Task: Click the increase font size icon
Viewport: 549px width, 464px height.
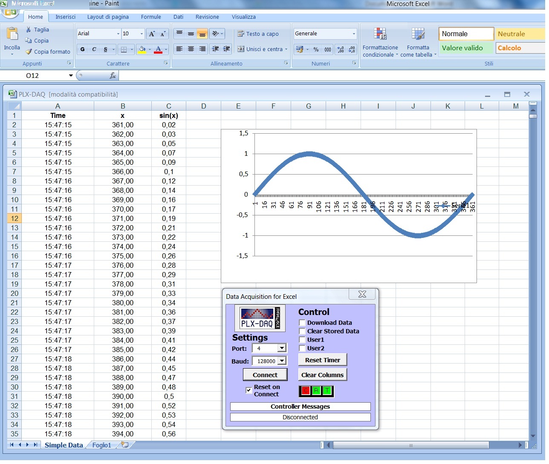Action: pos(152,34)
